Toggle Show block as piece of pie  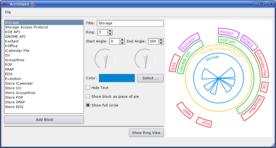coord(88,96)
